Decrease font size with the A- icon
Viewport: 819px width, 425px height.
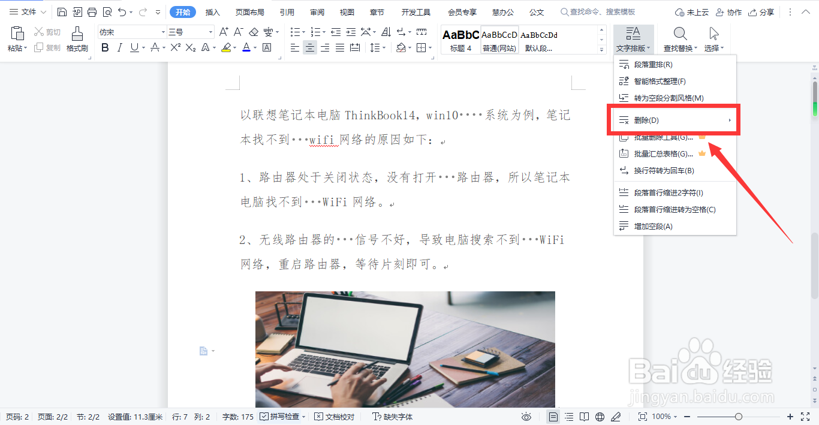click(238, 32)
